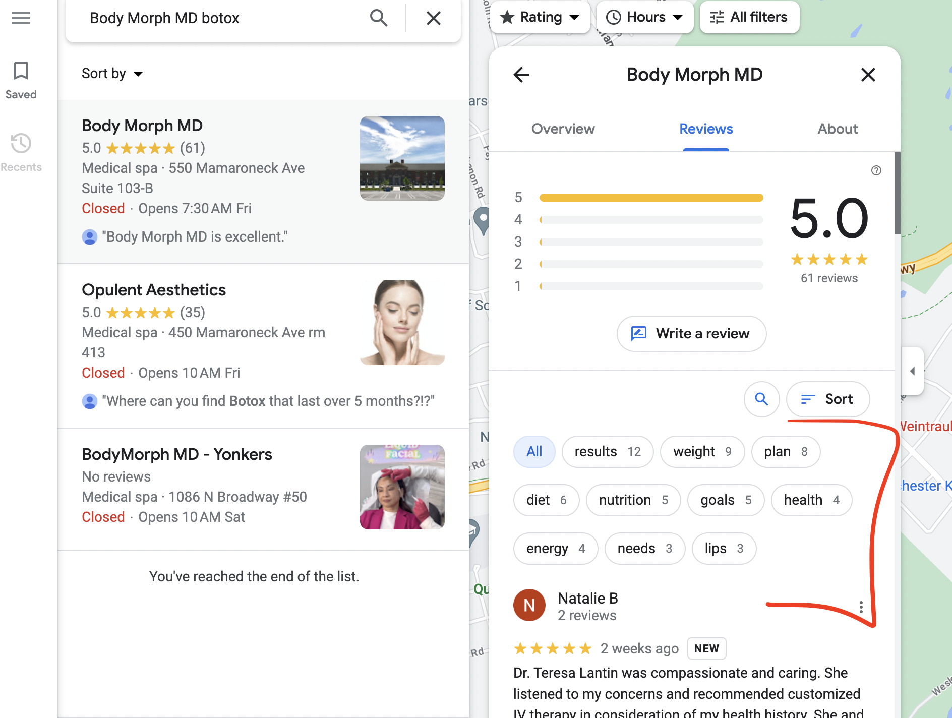Filter reviews by the weight chip
This screenshot has height=718, width=952.
702,452
